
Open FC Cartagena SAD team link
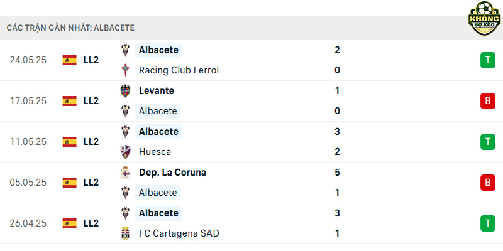[x=179, y=233]
